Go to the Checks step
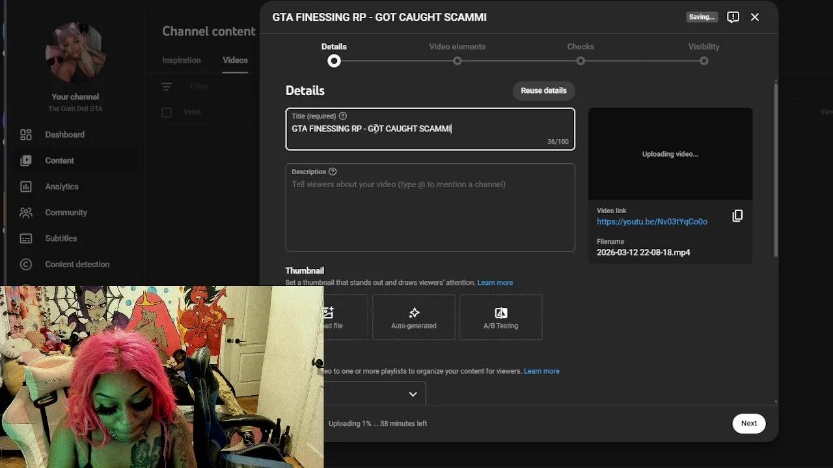The height and width of the screenshot is (468, 833). [x=580, y=53]
